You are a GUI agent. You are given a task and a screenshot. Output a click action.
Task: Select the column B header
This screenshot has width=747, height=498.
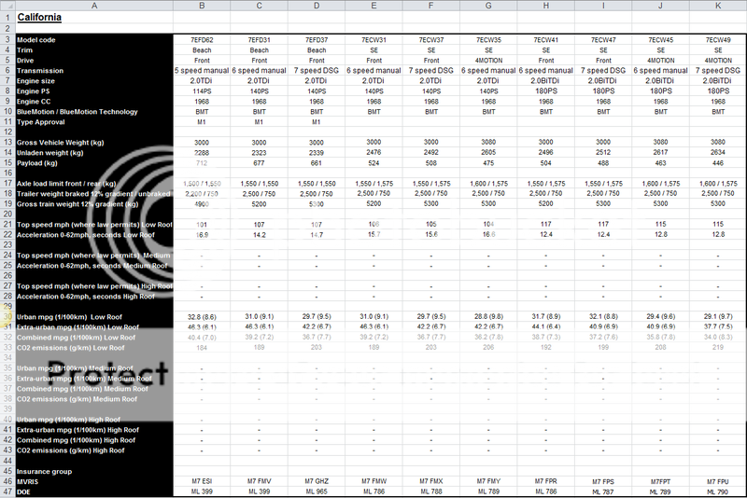[202, 6]
